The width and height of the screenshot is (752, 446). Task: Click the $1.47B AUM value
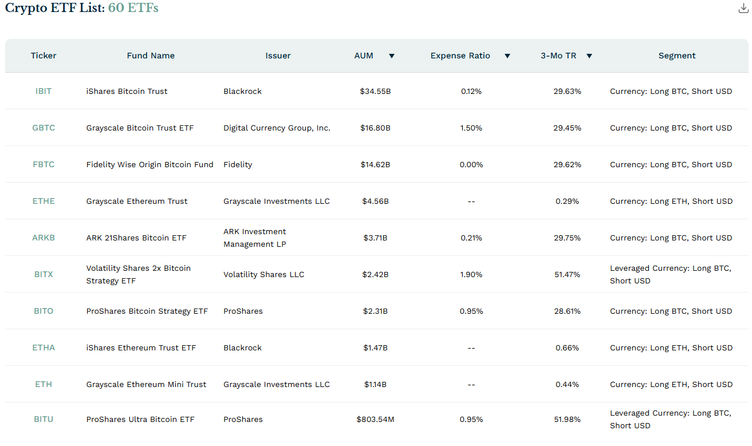[x=375, y=348]
